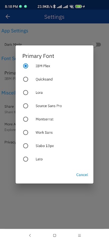Select Lora radio button

click(x=25, y=93)
